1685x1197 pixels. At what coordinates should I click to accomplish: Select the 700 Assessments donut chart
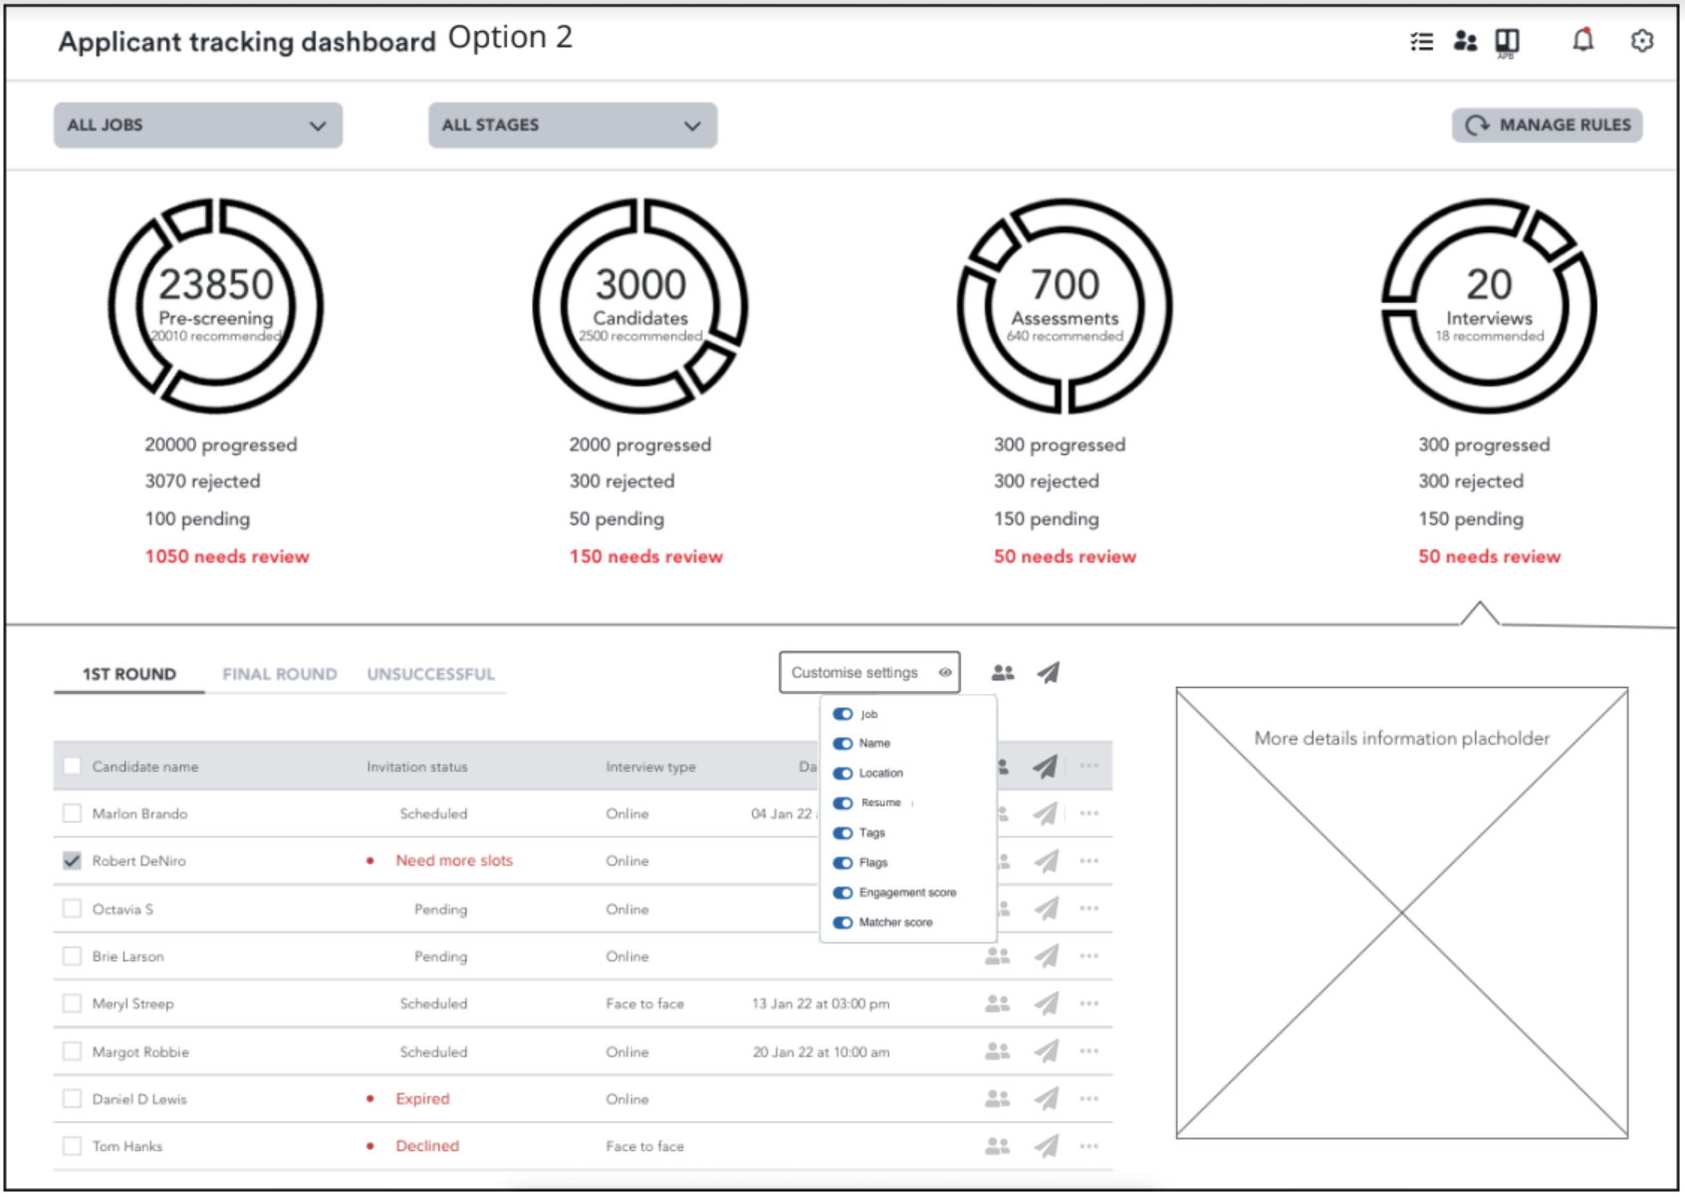1065,306
